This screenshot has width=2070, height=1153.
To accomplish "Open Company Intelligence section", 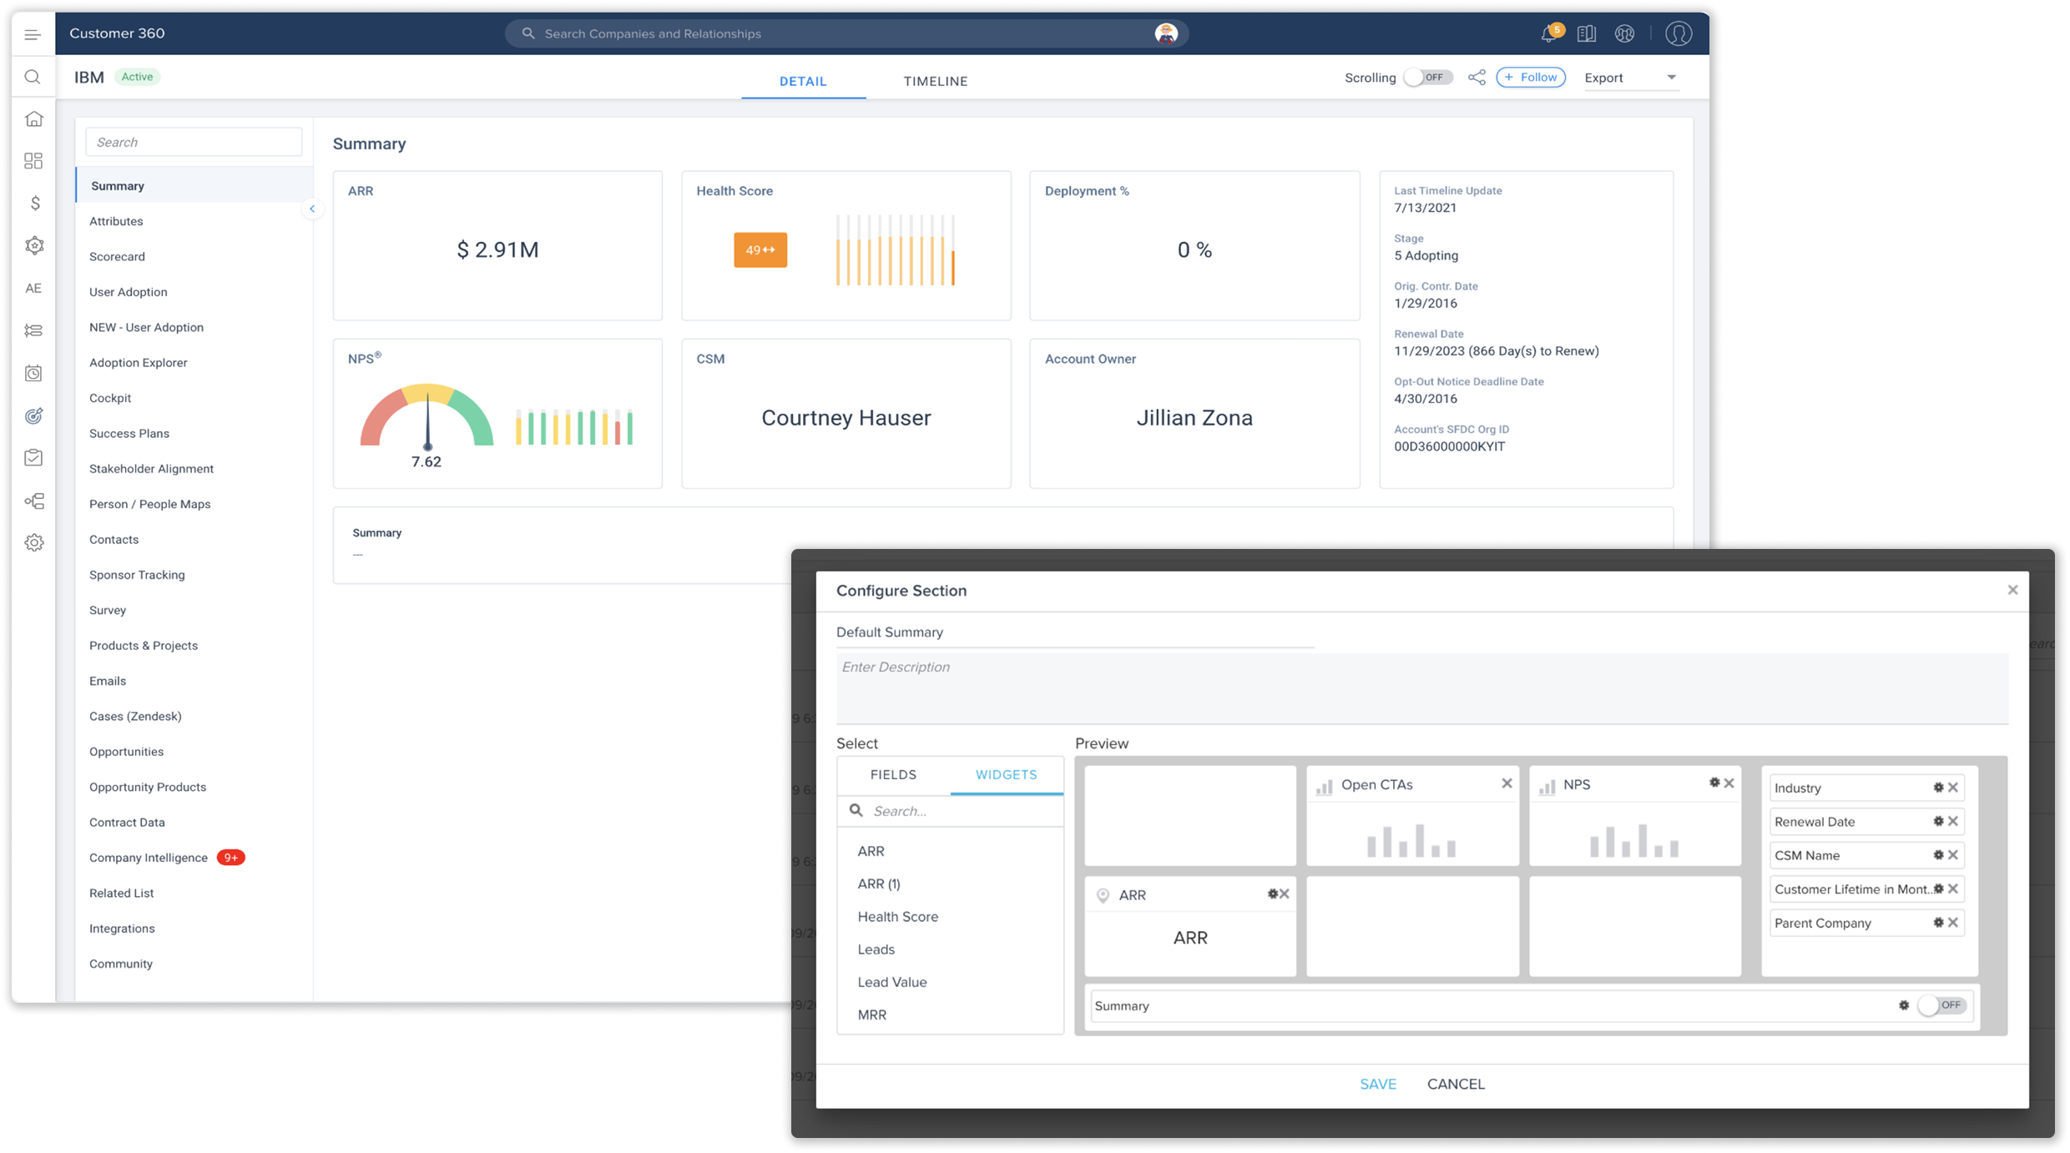I will pyautogui.click(x=149, y=858).
